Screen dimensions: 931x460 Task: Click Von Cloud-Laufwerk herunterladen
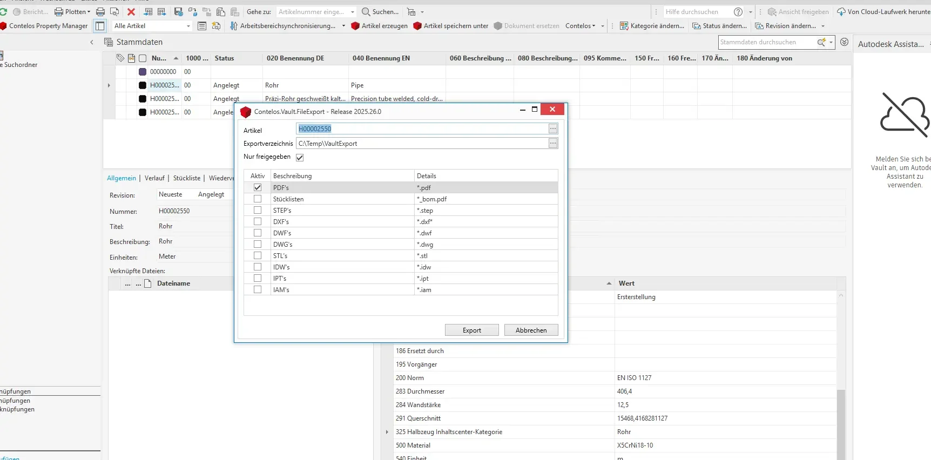(x=884, y=11)
